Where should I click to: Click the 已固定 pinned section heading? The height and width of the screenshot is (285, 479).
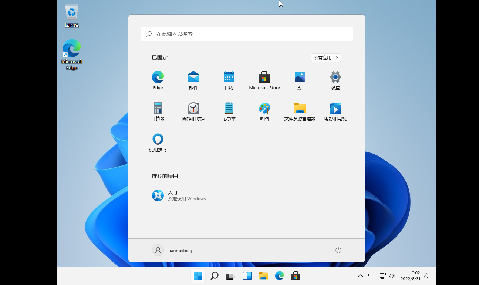pos(160,58)
